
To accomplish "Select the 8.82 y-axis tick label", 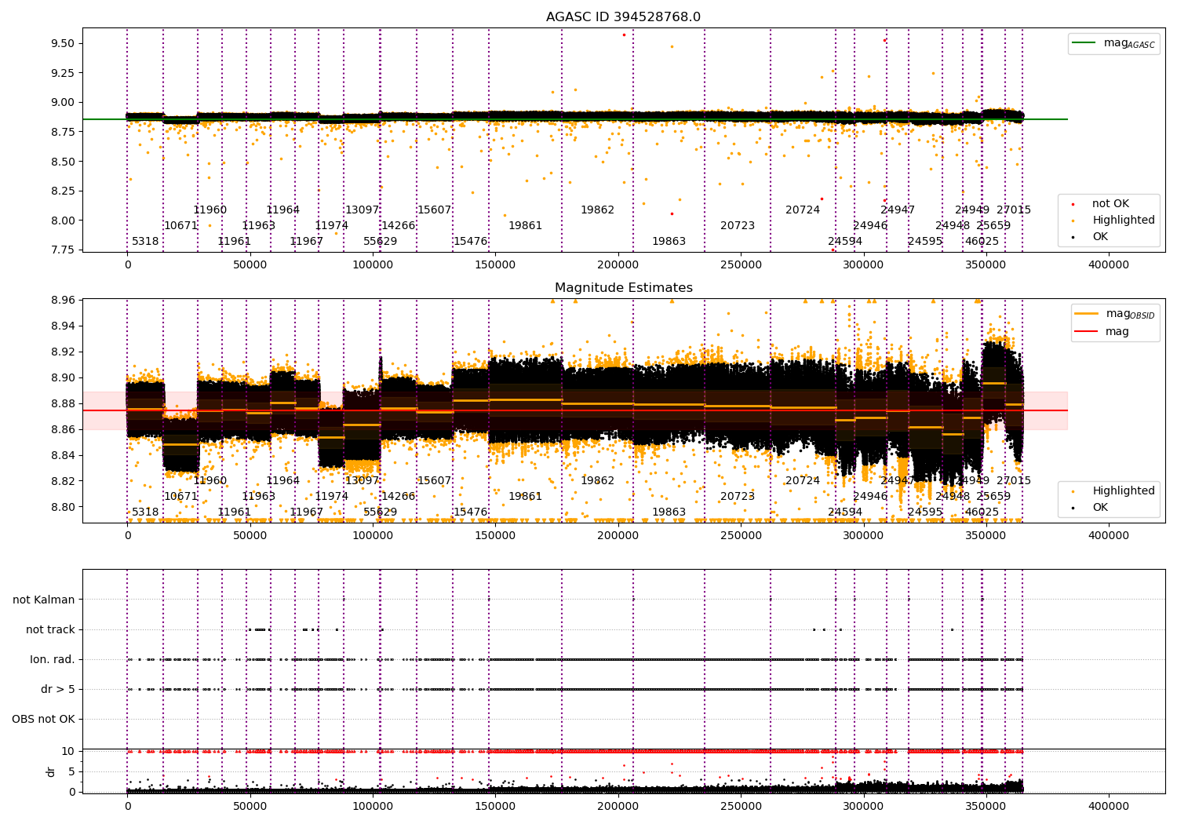I will (63, 482).
